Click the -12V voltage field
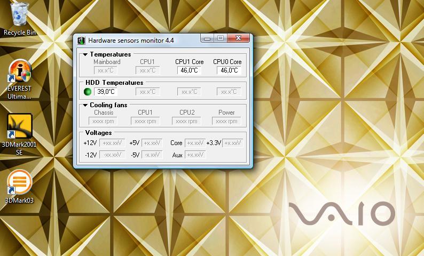Screen dimensions: 424x256 [x=112, y=155]
